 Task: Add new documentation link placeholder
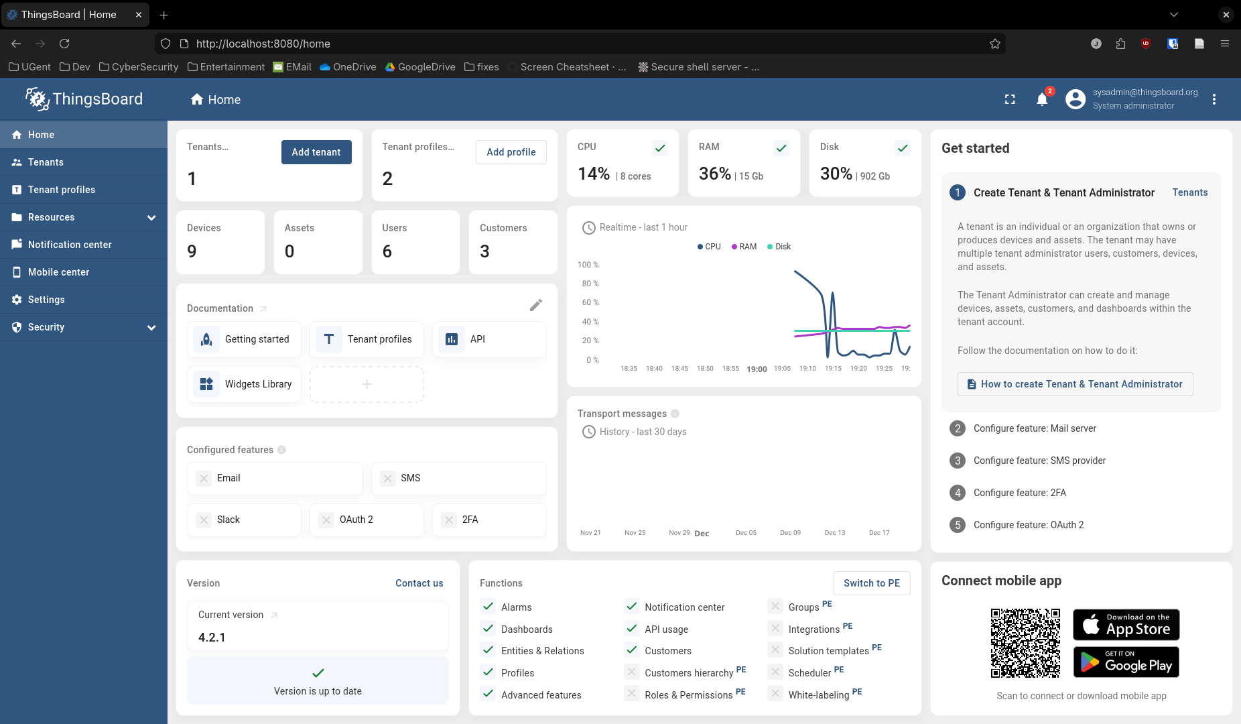[367, 384]
